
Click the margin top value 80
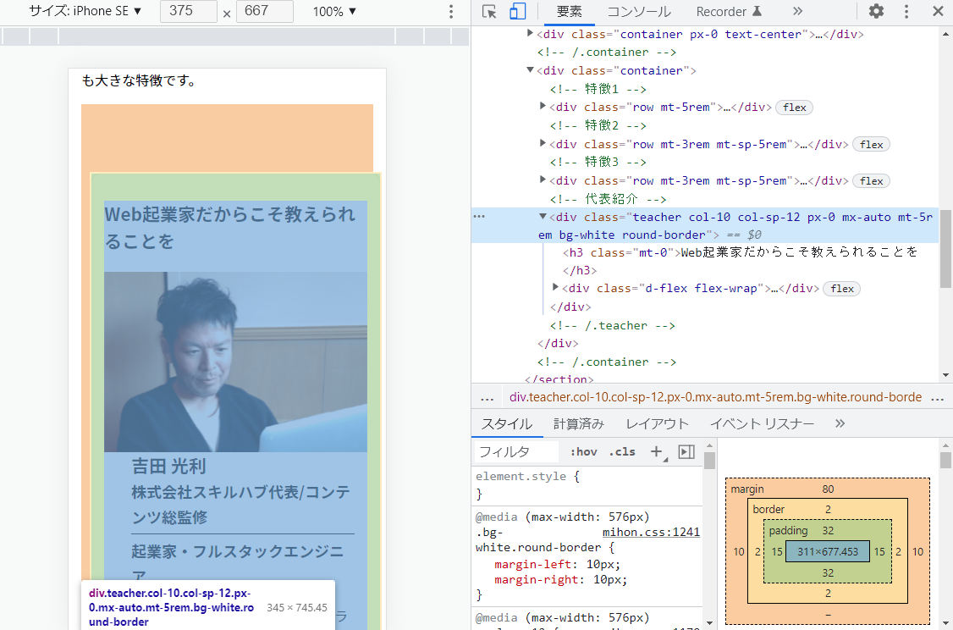point(828,489)
